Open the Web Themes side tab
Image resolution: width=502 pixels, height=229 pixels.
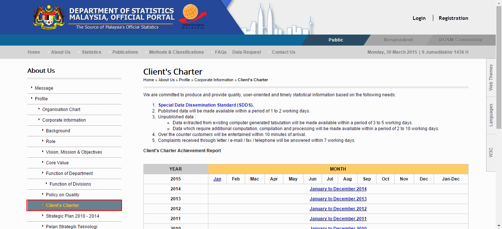point(491,78)
